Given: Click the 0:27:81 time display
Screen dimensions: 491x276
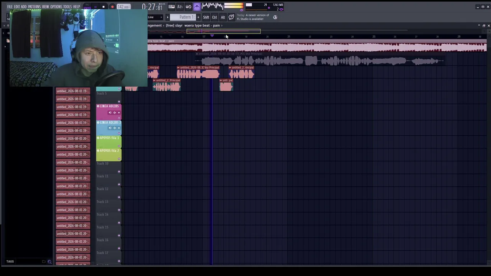Looking at the screenshot, I should [152, 7].
